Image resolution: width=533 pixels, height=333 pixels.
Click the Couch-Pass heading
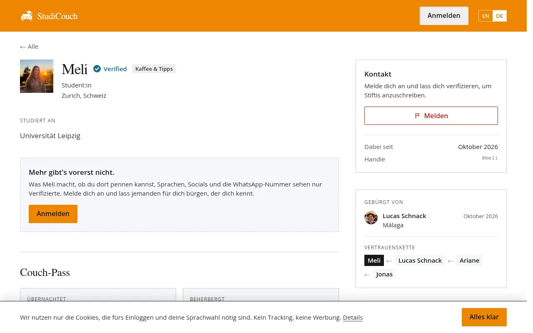(x=45, y=273)
